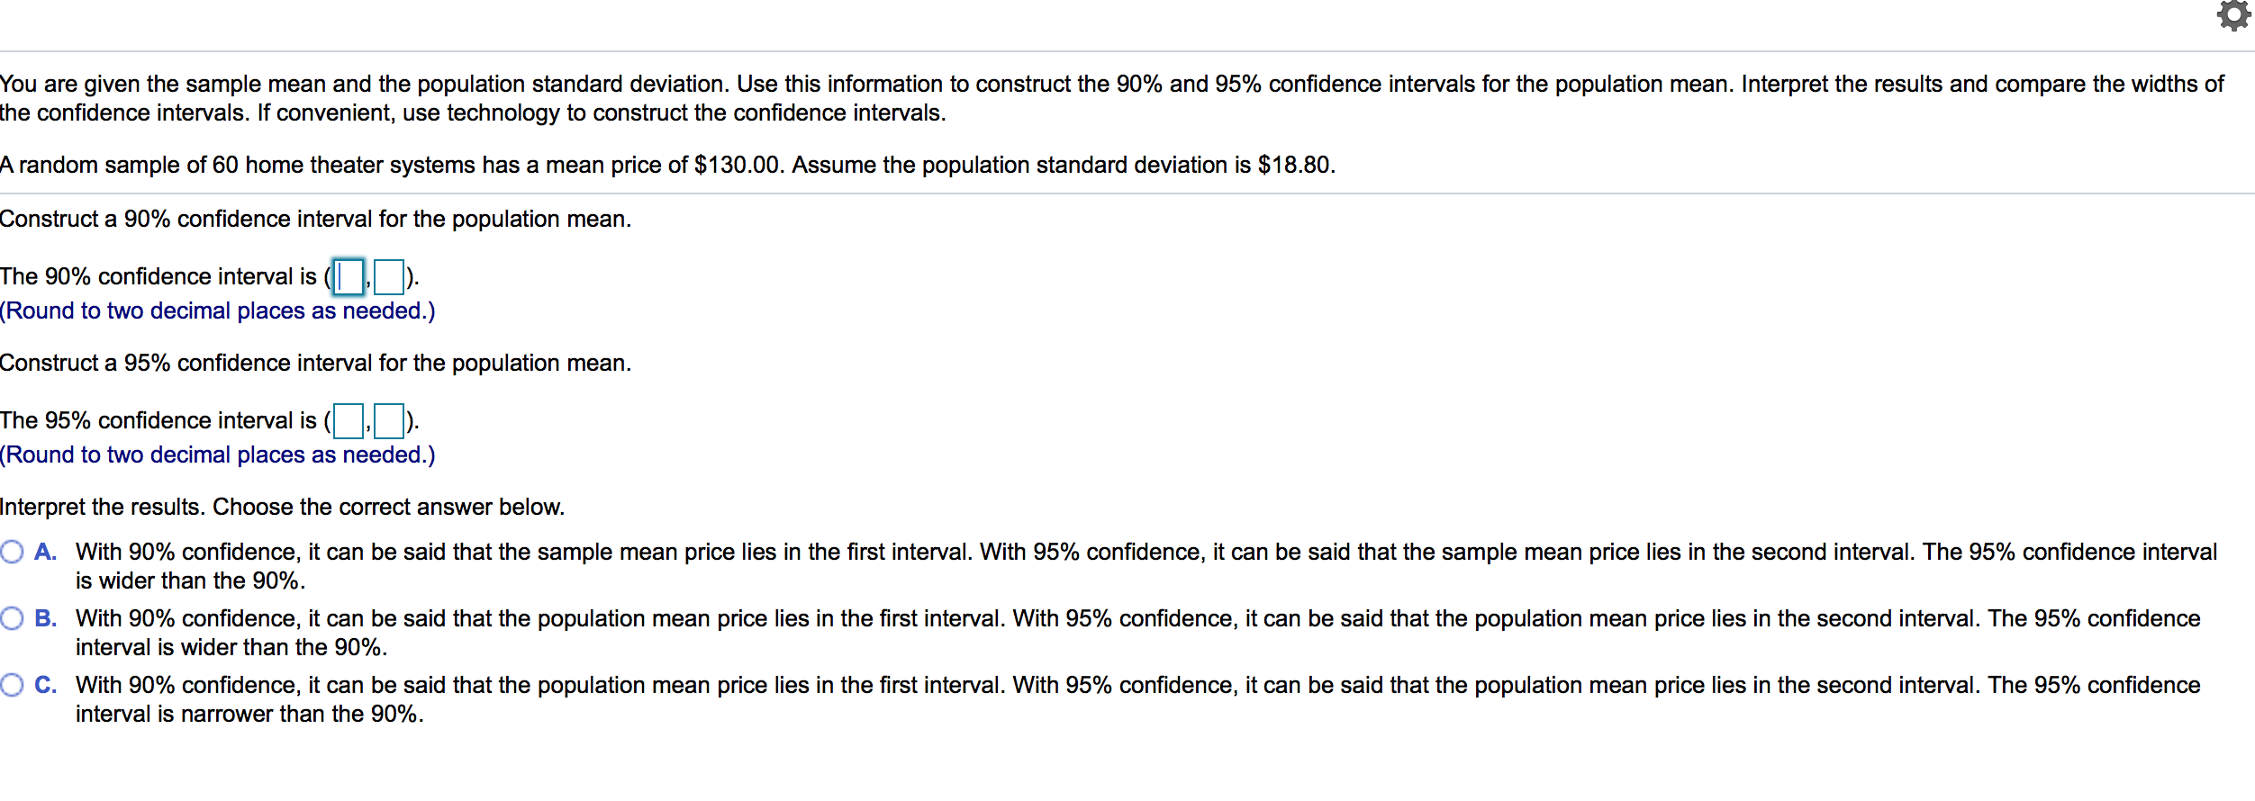Focus the 95% interval lower bound box
2255x801 pixels.
[349, 420]
